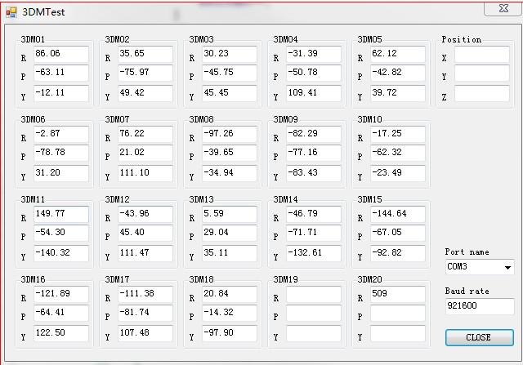
Task: Click the CLOSE button
Action: pos(480,337)
